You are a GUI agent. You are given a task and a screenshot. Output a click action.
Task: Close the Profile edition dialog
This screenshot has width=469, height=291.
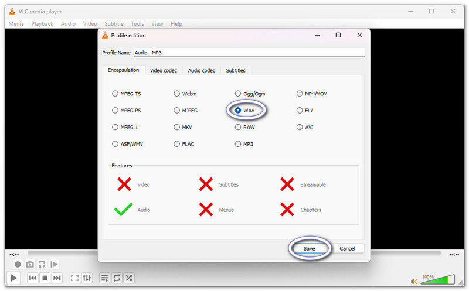tap(359, 35)
